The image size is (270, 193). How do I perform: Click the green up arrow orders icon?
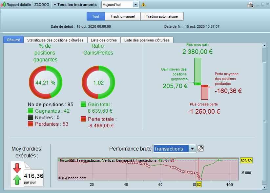coord(17,180)
